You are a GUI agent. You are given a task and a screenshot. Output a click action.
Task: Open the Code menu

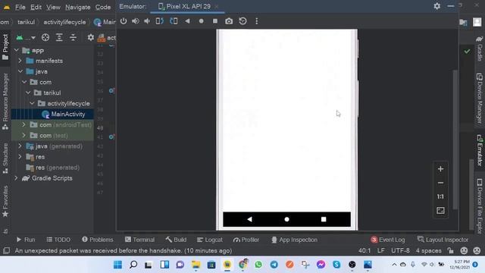(x=103, y=7)
